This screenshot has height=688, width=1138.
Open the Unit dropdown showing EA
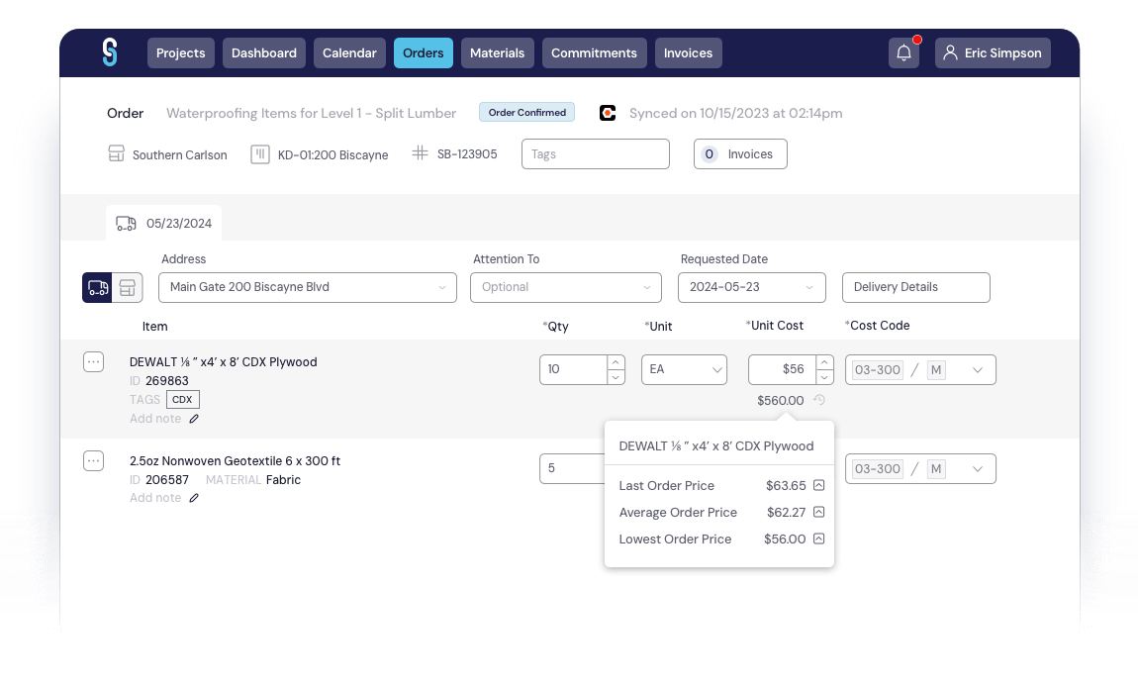pos(684,369)
